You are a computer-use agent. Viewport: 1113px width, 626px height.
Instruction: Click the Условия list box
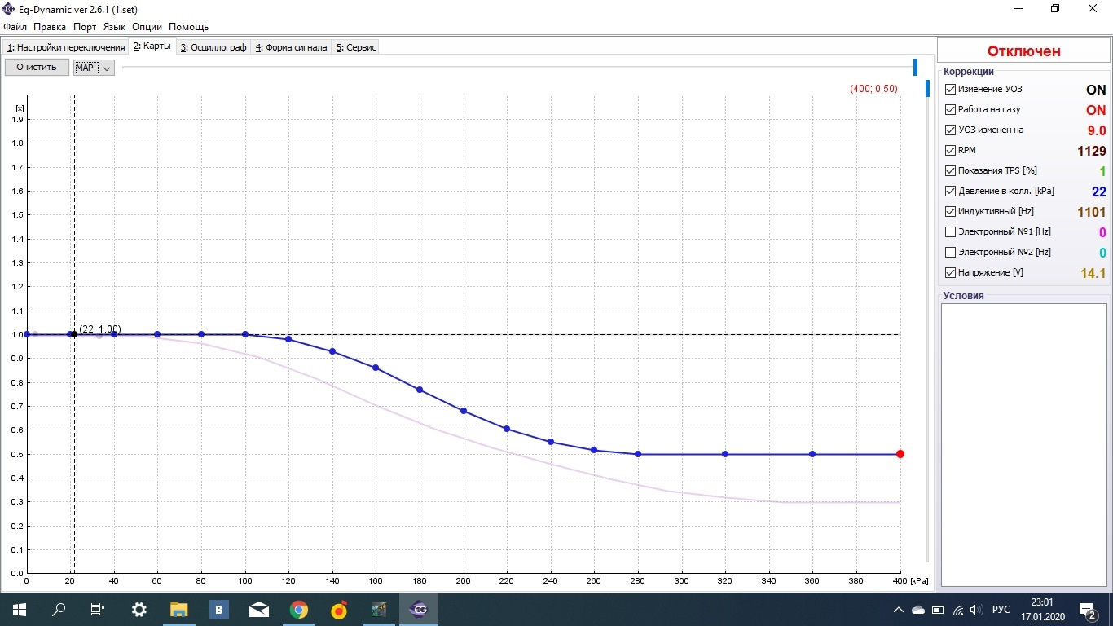1023,444
